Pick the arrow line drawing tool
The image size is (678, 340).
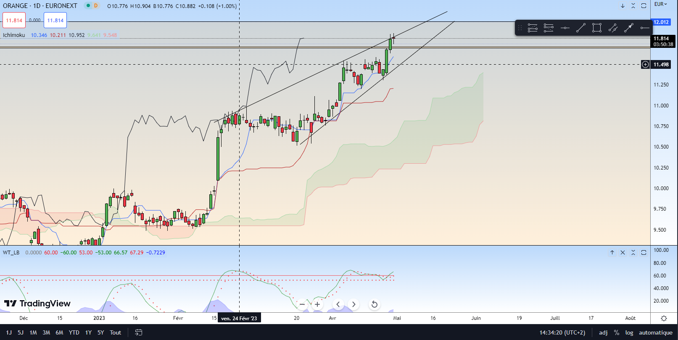click(x=629, y=28)
